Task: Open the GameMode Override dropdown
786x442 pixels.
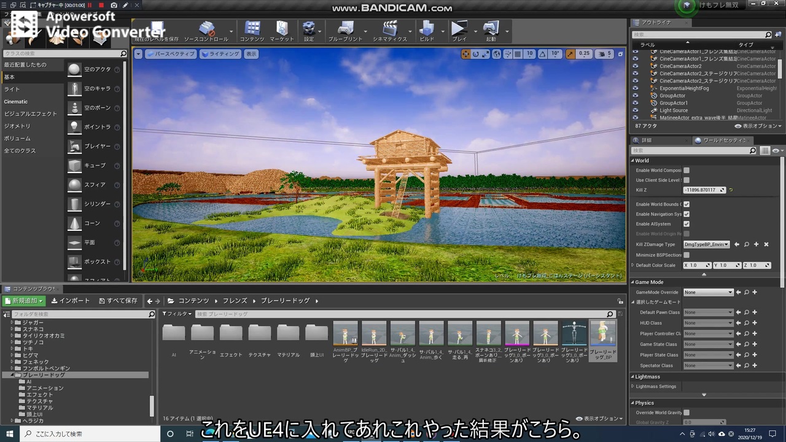Action: coord(709,293)
